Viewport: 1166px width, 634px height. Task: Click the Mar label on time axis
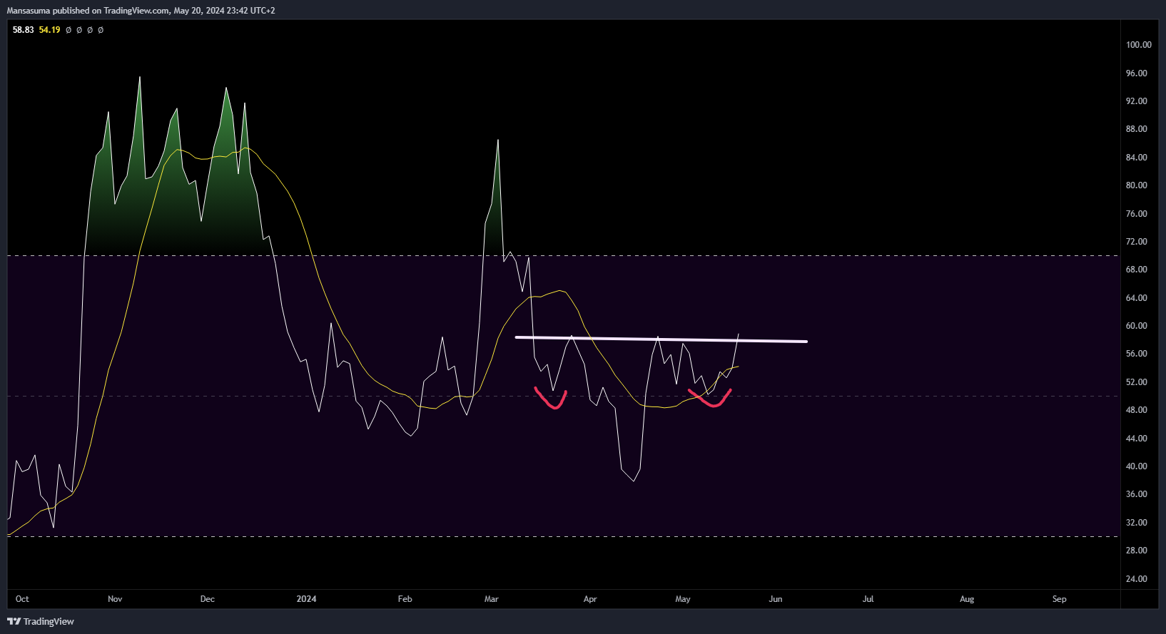(x=491, y=599)
